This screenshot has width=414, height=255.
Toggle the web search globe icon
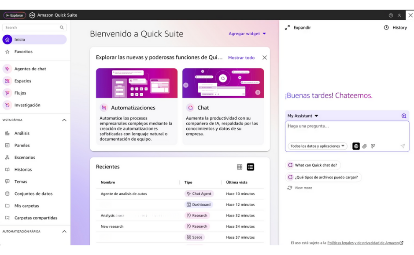click(356, 146)
